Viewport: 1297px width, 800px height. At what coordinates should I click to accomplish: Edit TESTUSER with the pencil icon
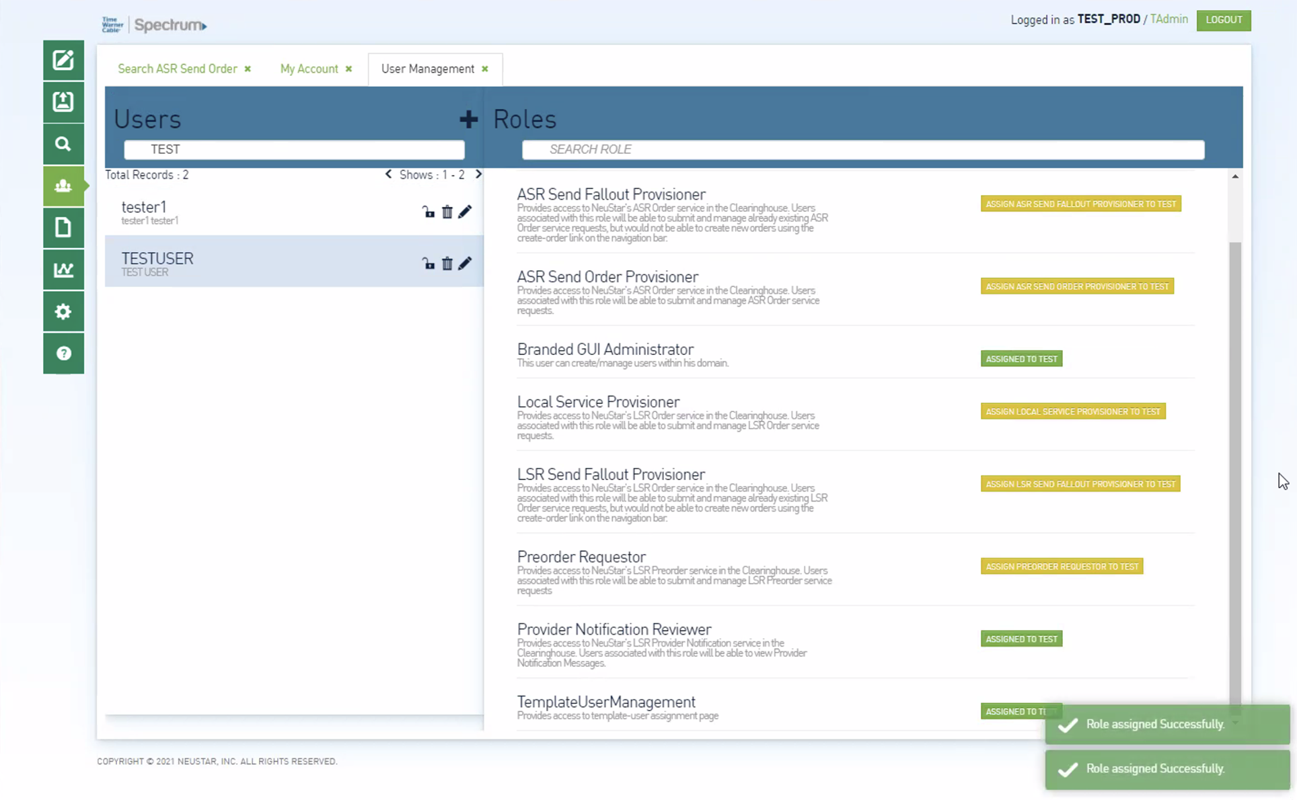coord(465,263)
